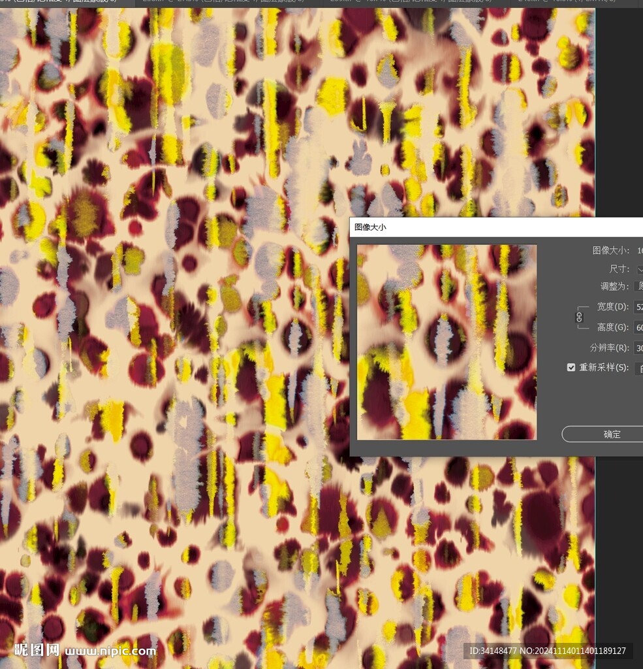Click the 尺寸: label text

click(x=619, y=269)
